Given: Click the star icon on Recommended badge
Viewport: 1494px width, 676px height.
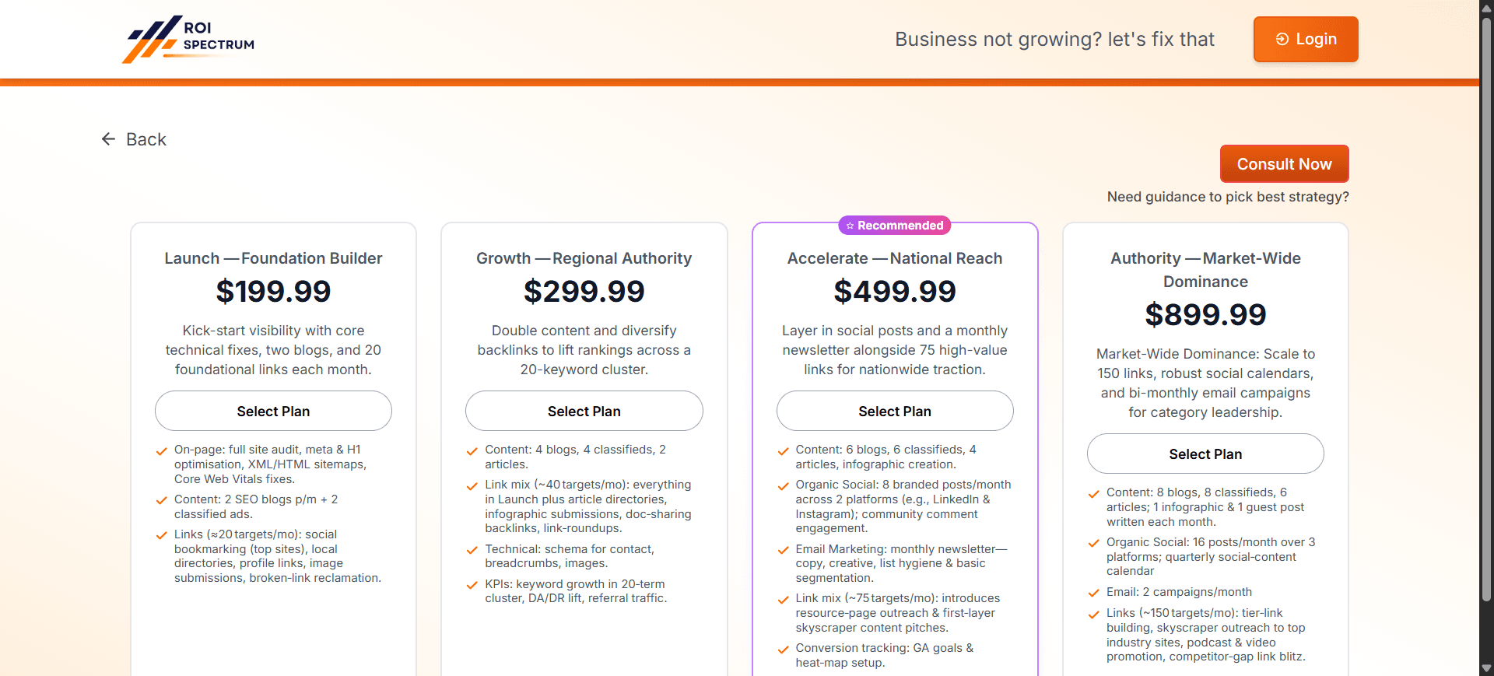Looking at the screenshot, I should (850, 226).
